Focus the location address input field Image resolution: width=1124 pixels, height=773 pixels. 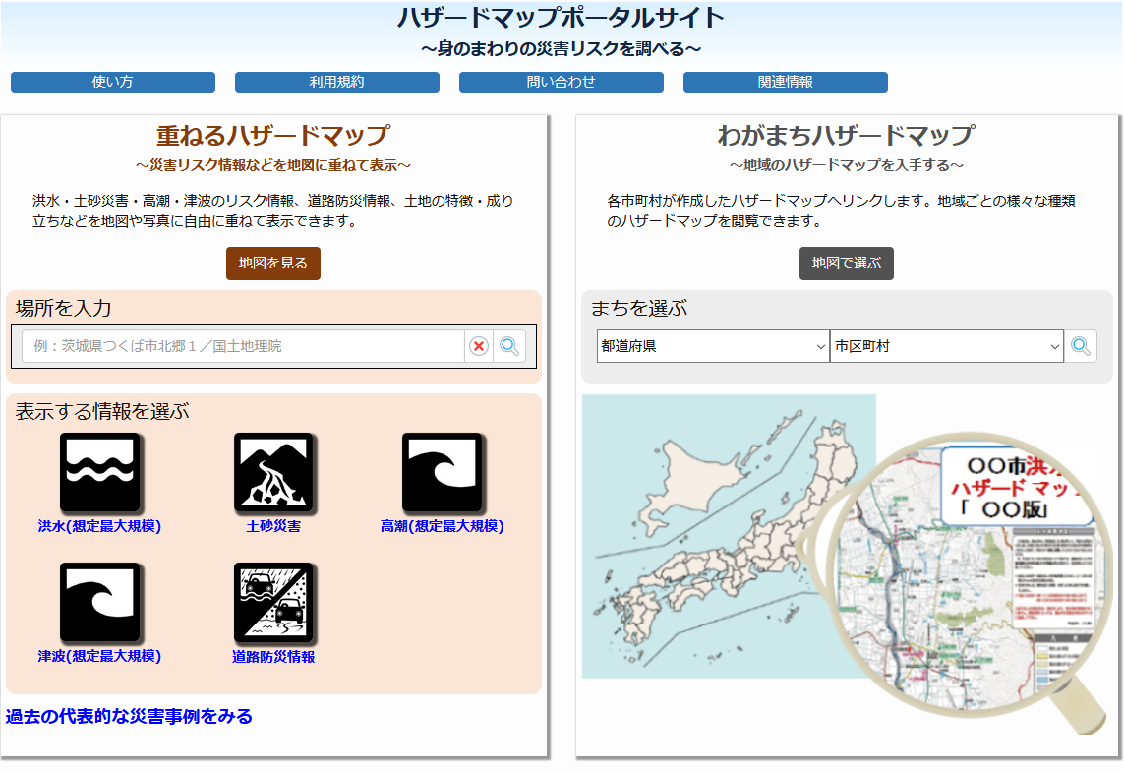[243, 346]
